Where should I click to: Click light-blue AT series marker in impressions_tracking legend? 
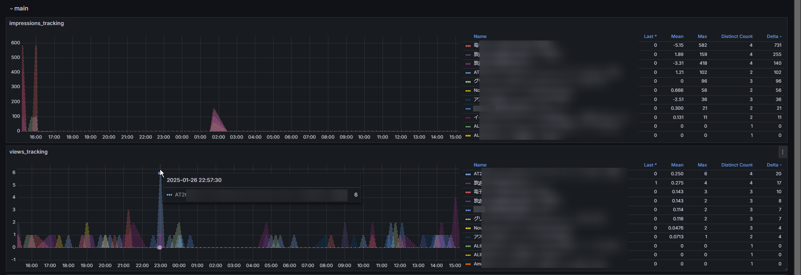click(468, 73)
